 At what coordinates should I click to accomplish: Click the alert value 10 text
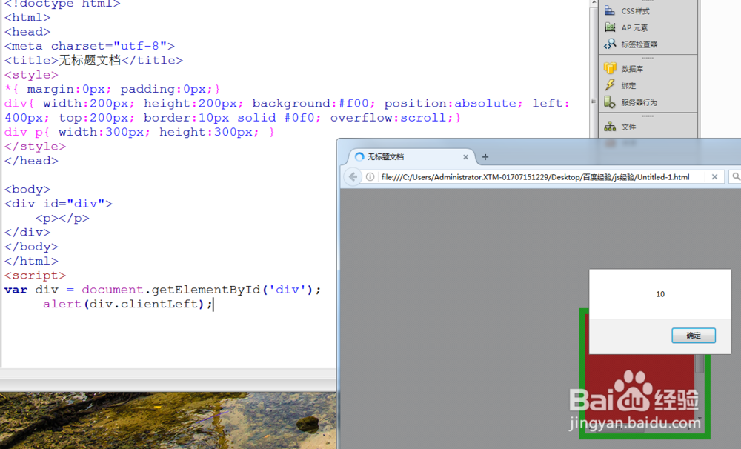660,294
